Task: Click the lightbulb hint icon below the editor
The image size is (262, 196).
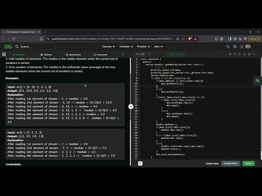Action: click(140, 163)
